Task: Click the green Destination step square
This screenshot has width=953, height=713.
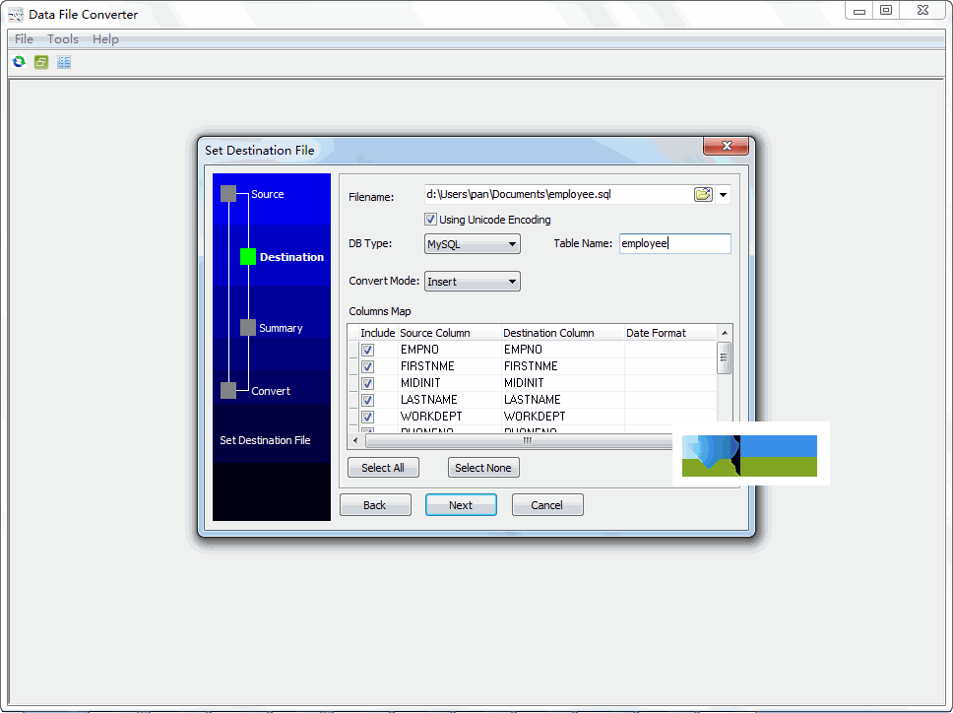Action: pyautogui.click(x=248, y=256)
